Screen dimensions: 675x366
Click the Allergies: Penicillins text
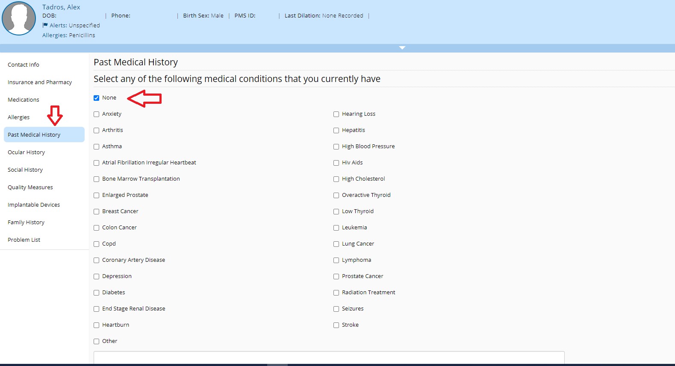tap(69, 35)
